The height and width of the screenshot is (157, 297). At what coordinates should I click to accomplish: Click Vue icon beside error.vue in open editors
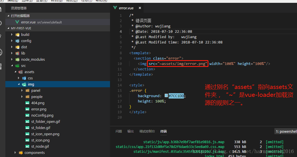(x=17, y=22)
